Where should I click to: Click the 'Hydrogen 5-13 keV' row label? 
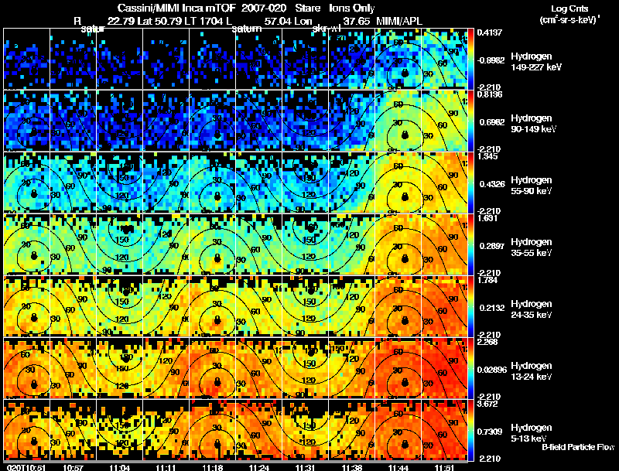click(532, 433)
